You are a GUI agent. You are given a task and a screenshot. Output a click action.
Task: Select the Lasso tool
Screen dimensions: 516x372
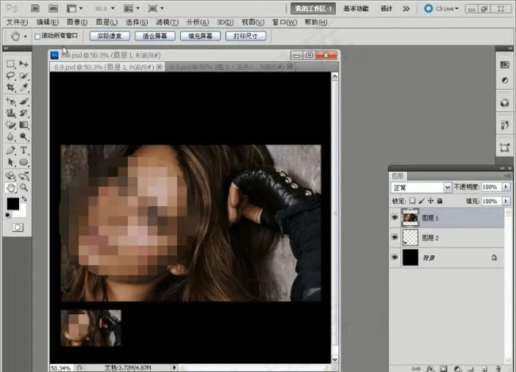[x=10, y=75]
